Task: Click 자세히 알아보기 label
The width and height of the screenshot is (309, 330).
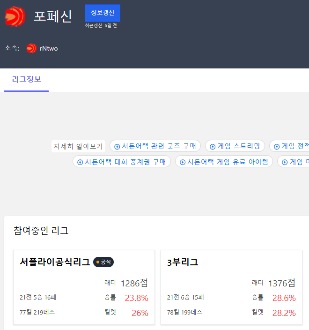Action: (x=78, y=146)
